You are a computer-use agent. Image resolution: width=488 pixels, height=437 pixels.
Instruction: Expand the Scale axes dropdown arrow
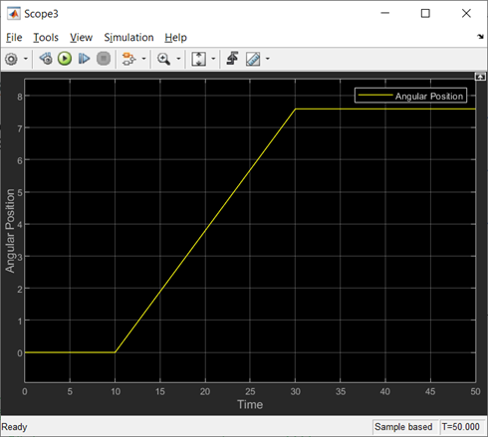point(213,59)
